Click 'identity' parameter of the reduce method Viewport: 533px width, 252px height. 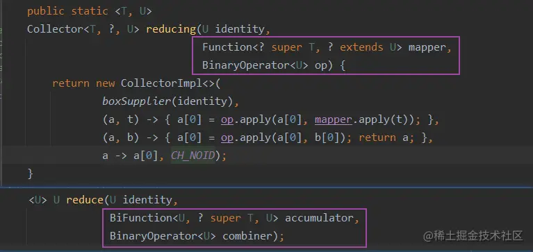(147, 200)
